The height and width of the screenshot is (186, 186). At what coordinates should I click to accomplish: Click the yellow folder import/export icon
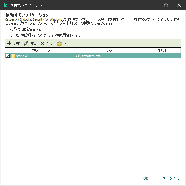(59, 43)
